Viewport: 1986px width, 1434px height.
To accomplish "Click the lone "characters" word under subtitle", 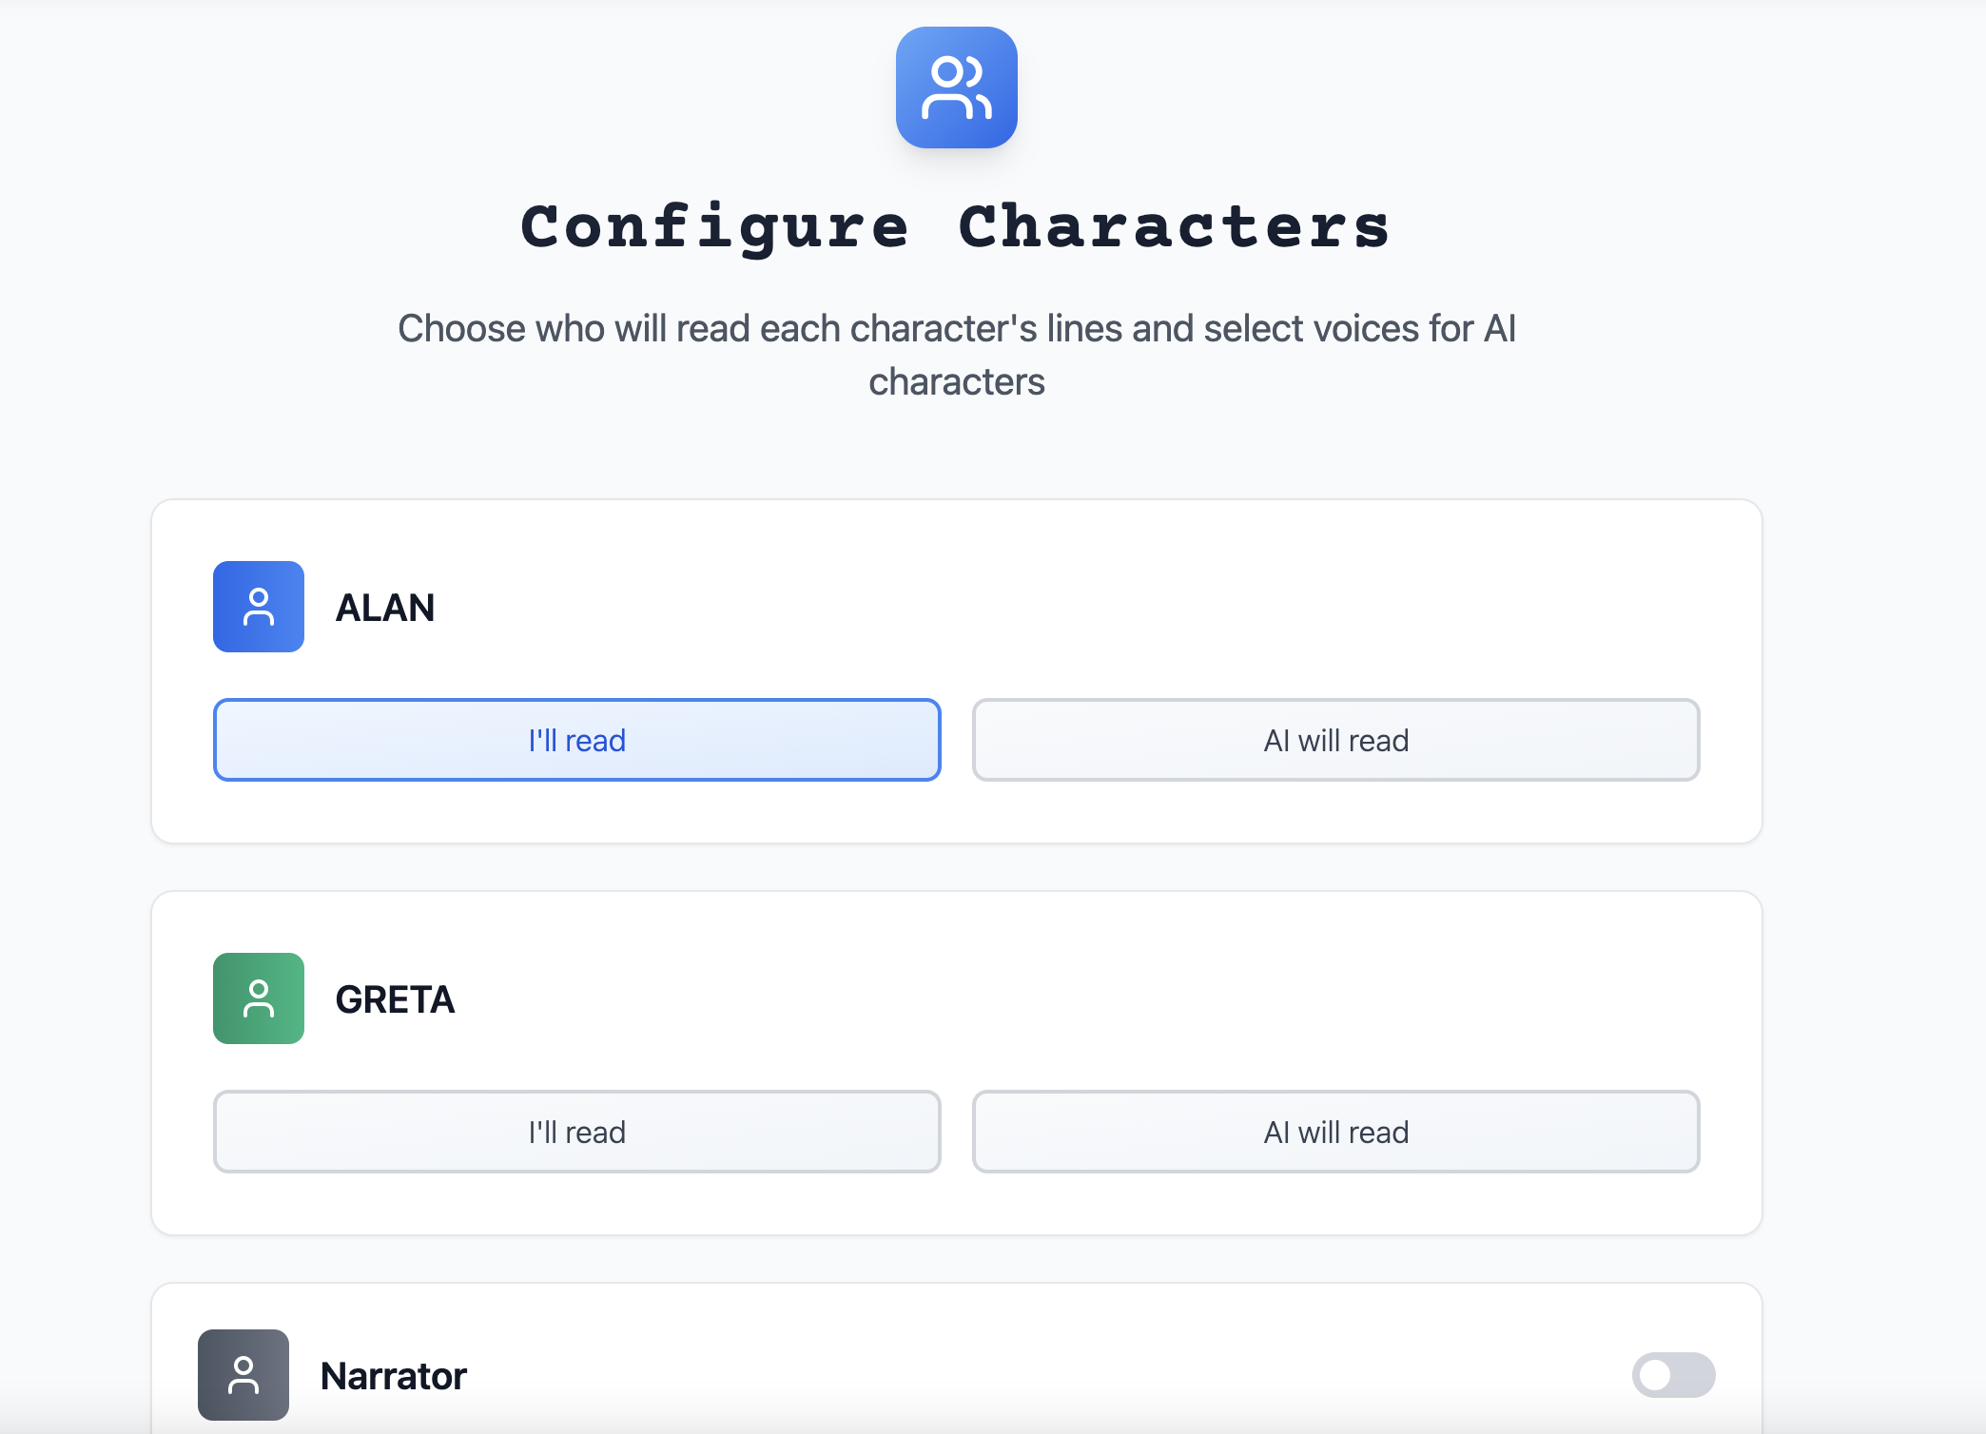I will 956,382.
